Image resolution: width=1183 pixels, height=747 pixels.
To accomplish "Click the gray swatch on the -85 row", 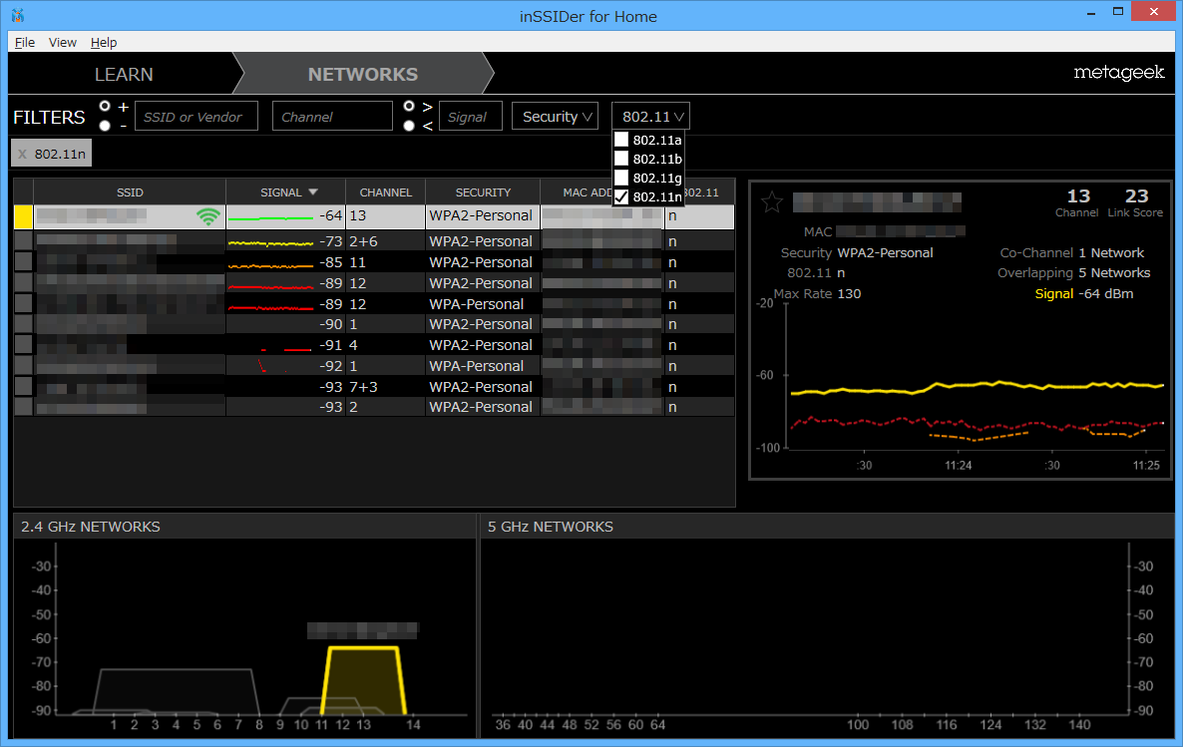I will (23, 262).
